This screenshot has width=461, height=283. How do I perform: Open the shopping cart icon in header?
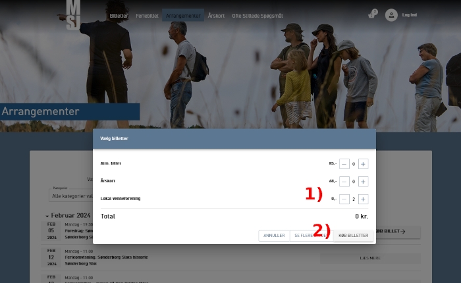(x=373, y=14)
